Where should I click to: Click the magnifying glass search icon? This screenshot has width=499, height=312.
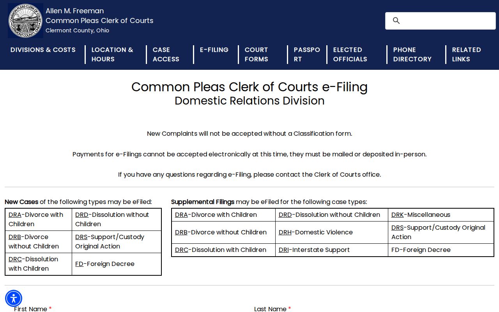click(x=396, y=21)
